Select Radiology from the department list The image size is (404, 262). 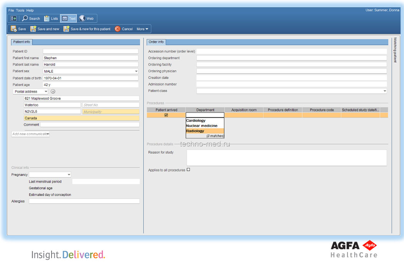(x=195, y=131)
